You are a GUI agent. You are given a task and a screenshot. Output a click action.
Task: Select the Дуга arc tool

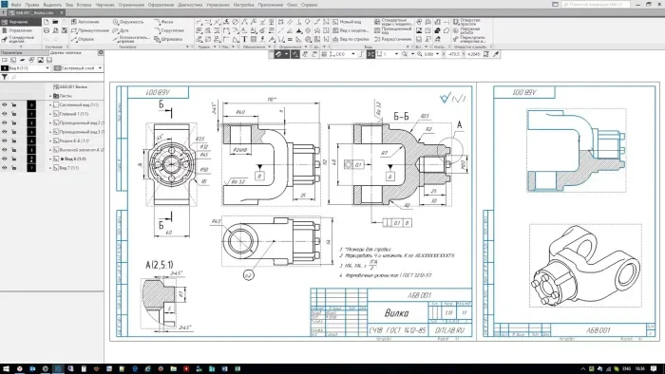122,30
